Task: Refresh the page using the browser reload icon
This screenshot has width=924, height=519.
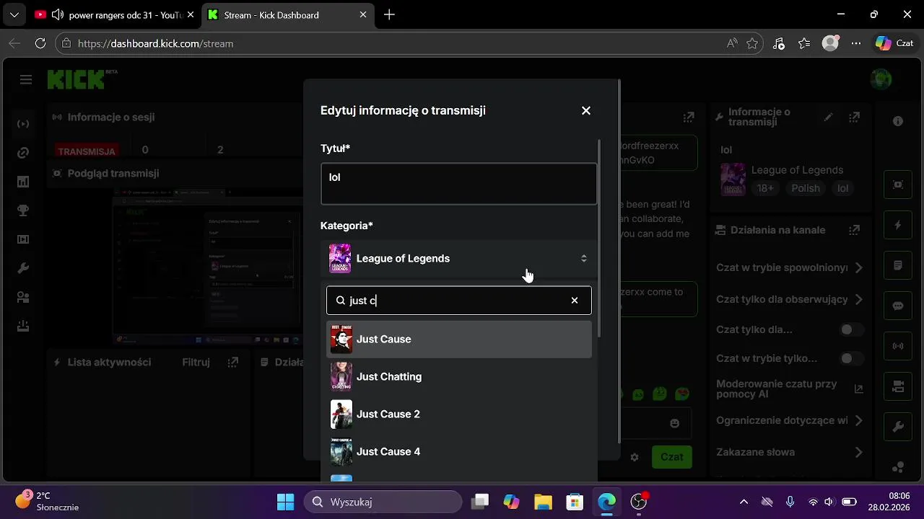Action: pos(40,43)
